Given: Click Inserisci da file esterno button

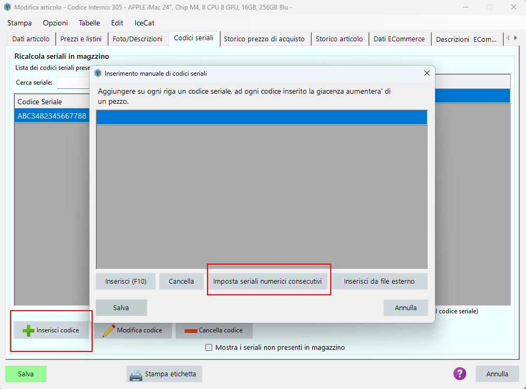Looking at the screenshot, I should 379,282.
